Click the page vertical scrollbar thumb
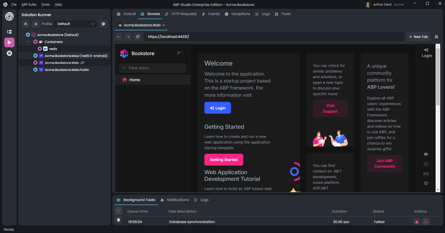 coord(438,77)
